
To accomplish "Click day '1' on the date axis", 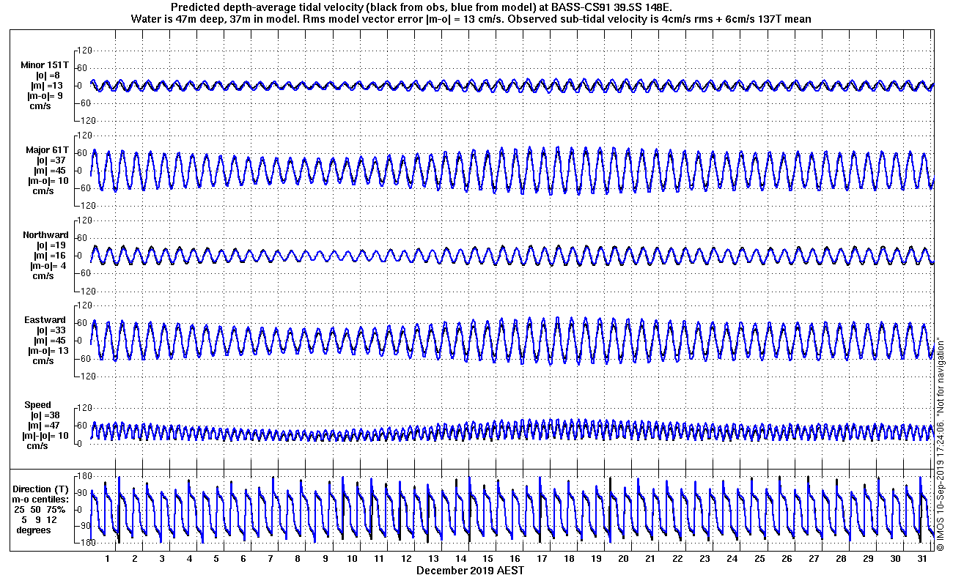I will pyautogui.click(x=107, y=559).
